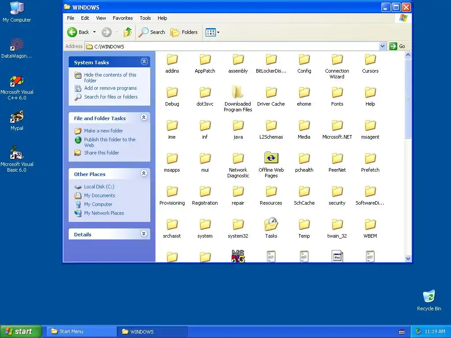Select the Media folder
Viewport: 451px width, 338px height.
304,130
